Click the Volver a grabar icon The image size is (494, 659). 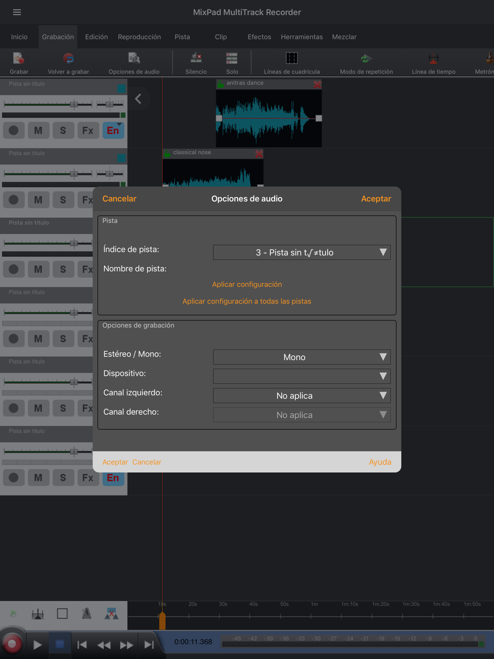[x=68, y=59]
